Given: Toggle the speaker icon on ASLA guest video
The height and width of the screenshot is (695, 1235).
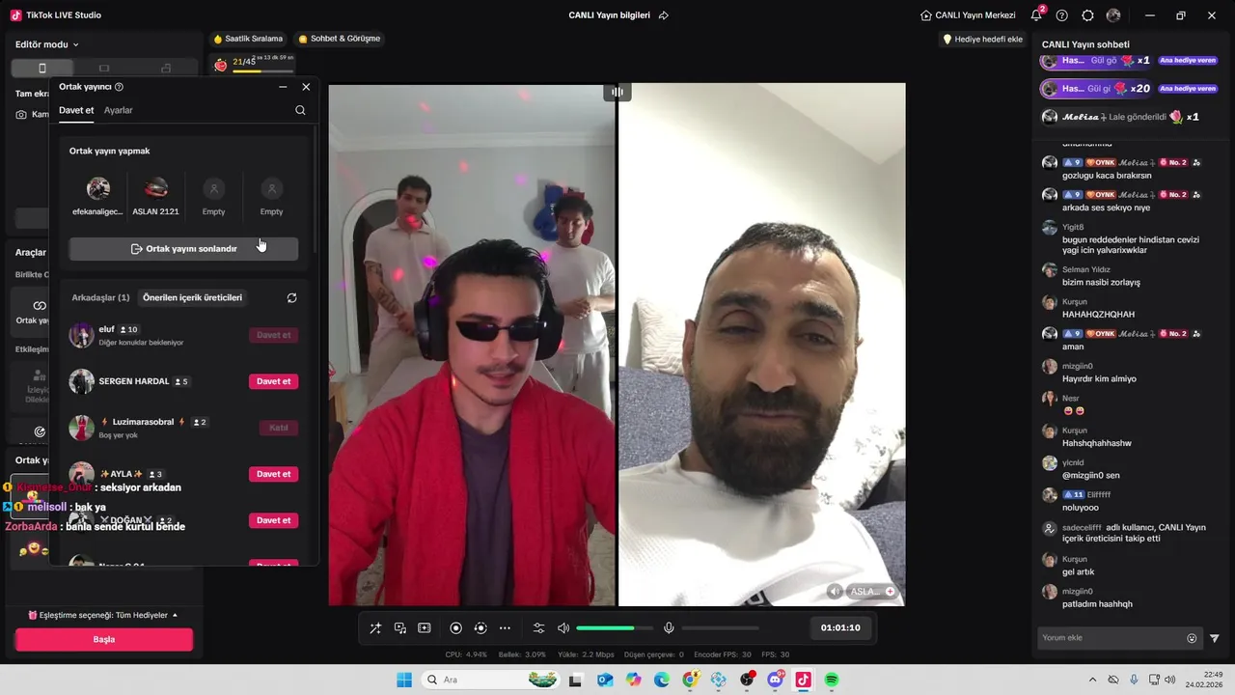Looking at the screenshot, I should (x=835, y=591).
